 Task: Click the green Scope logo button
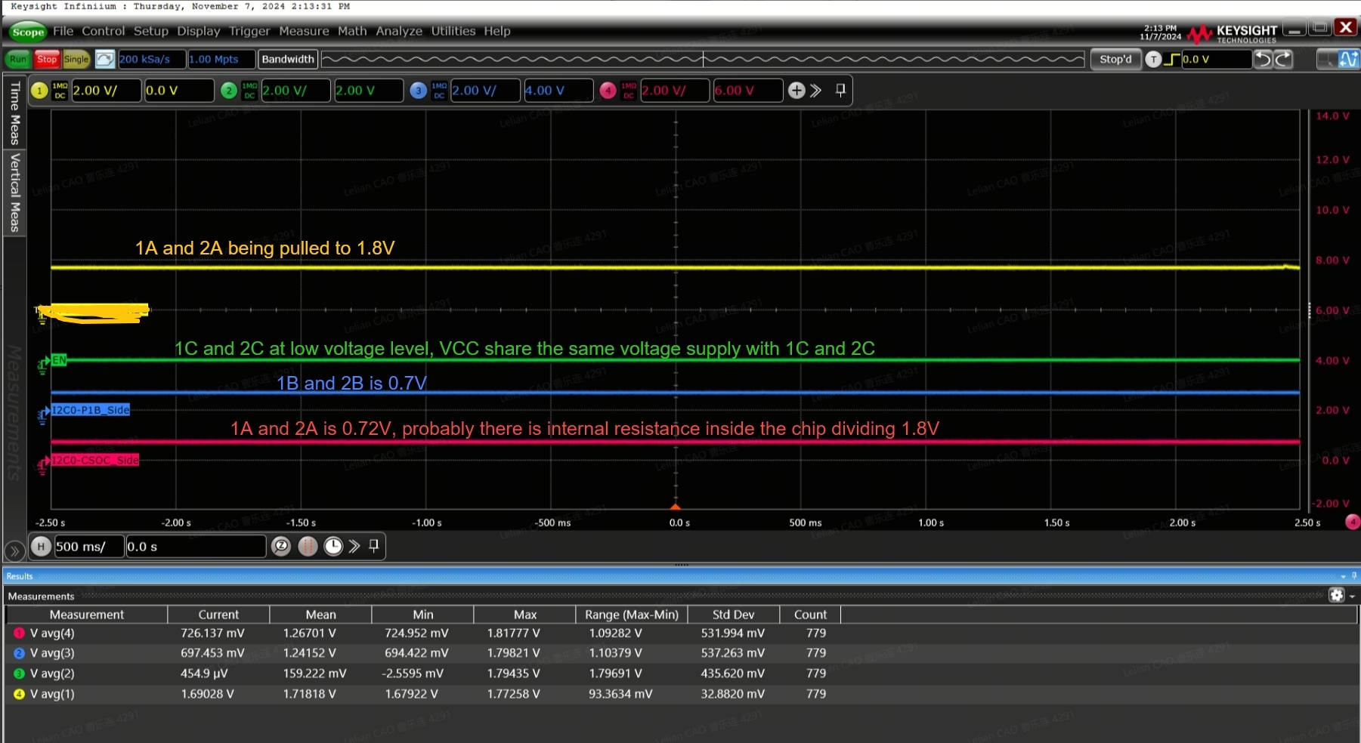(28, 32)
